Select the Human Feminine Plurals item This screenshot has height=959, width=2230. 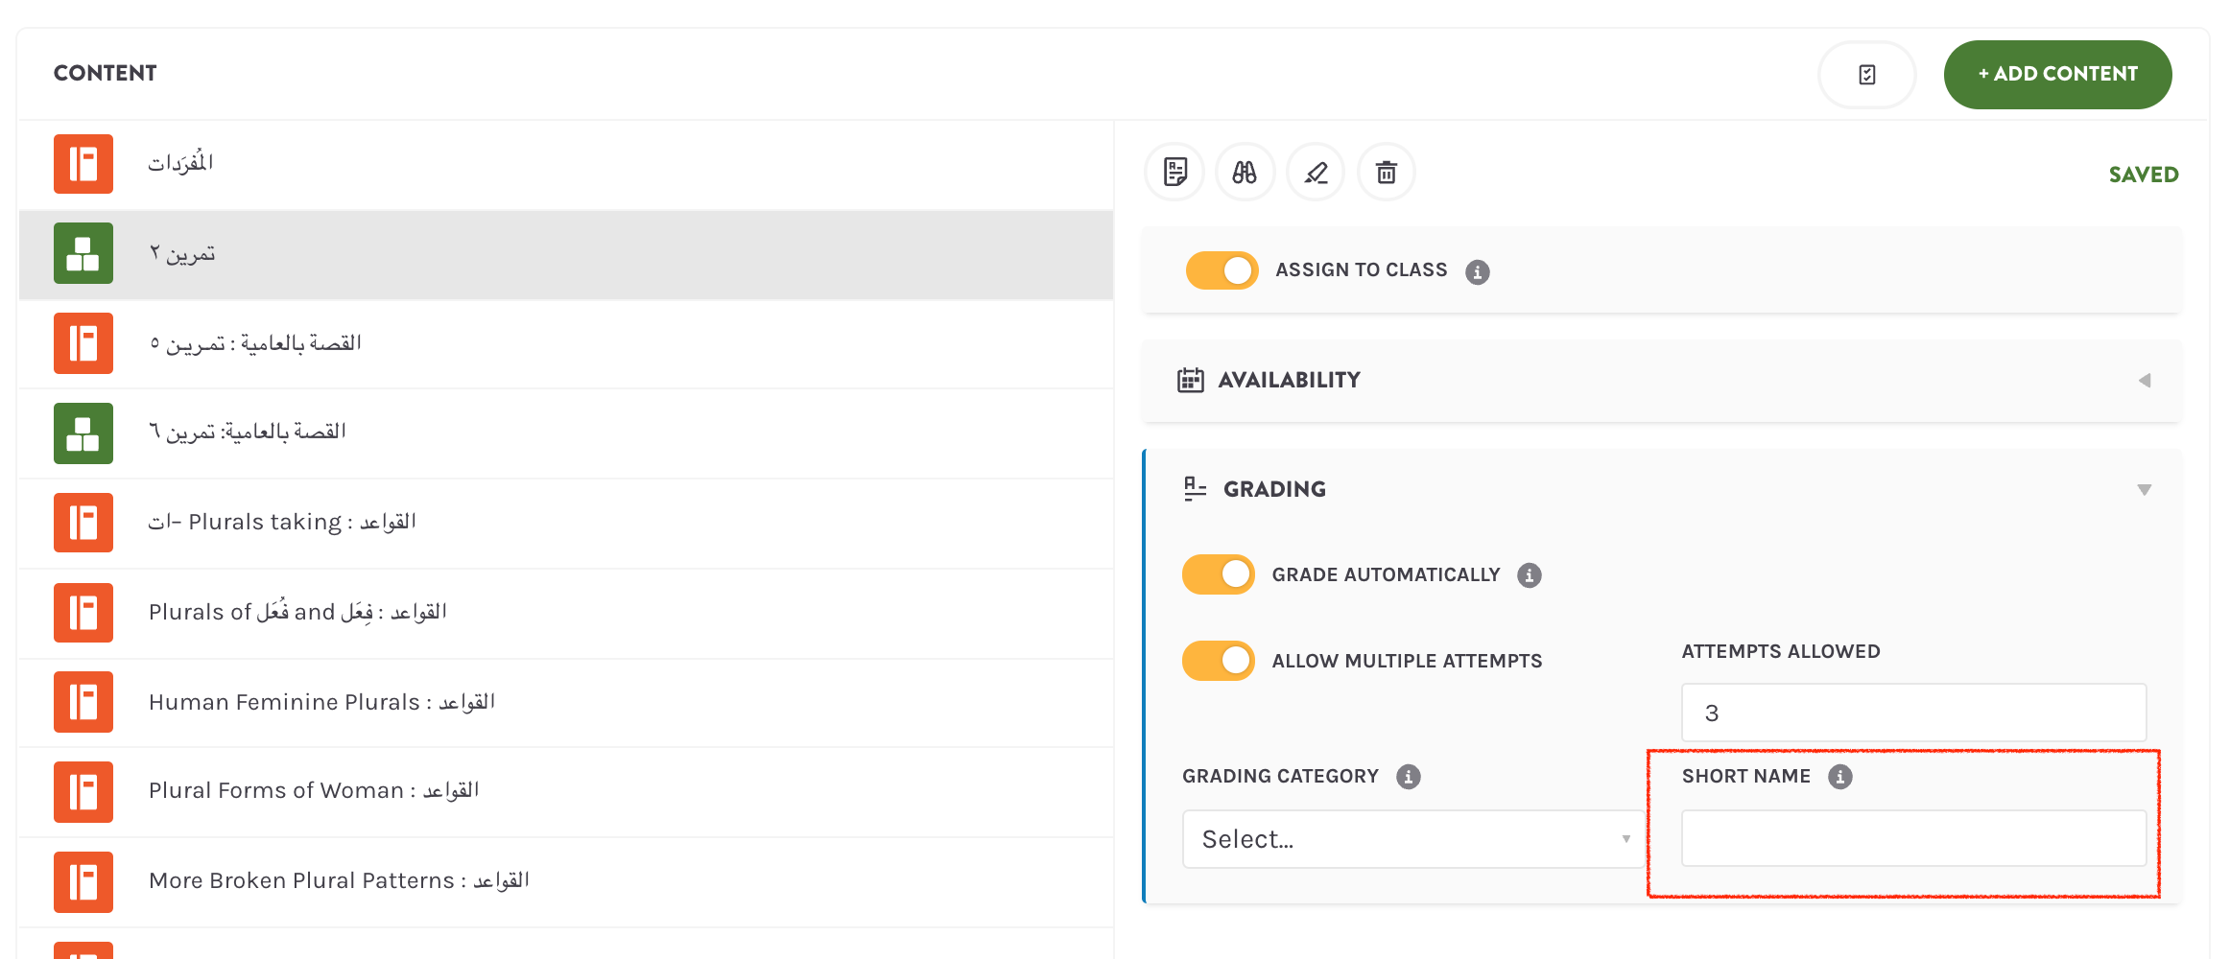click(x=321, y=702)
